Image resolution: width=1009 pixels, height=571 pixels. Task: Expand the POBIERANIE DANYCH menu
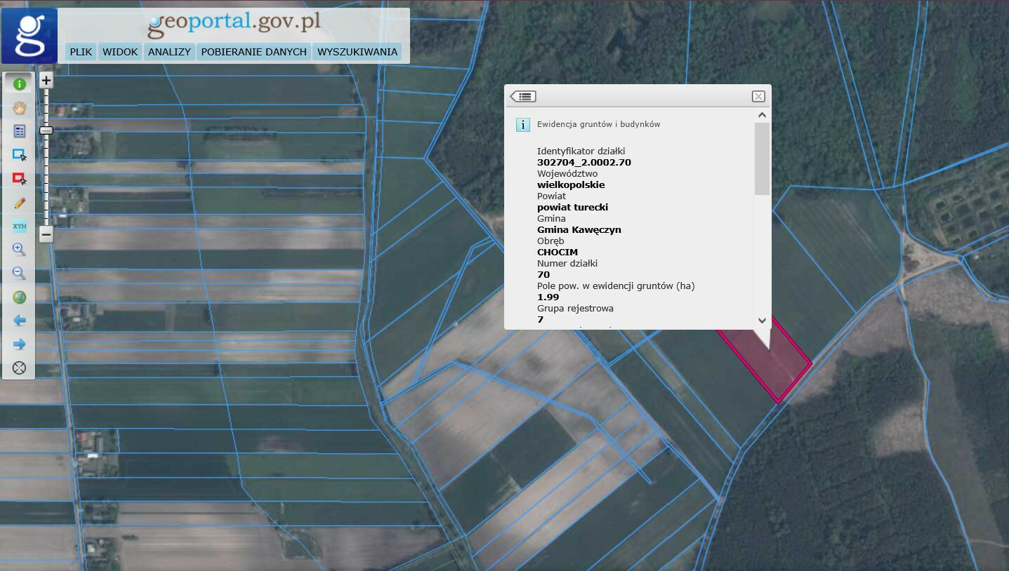coord(253,52)
